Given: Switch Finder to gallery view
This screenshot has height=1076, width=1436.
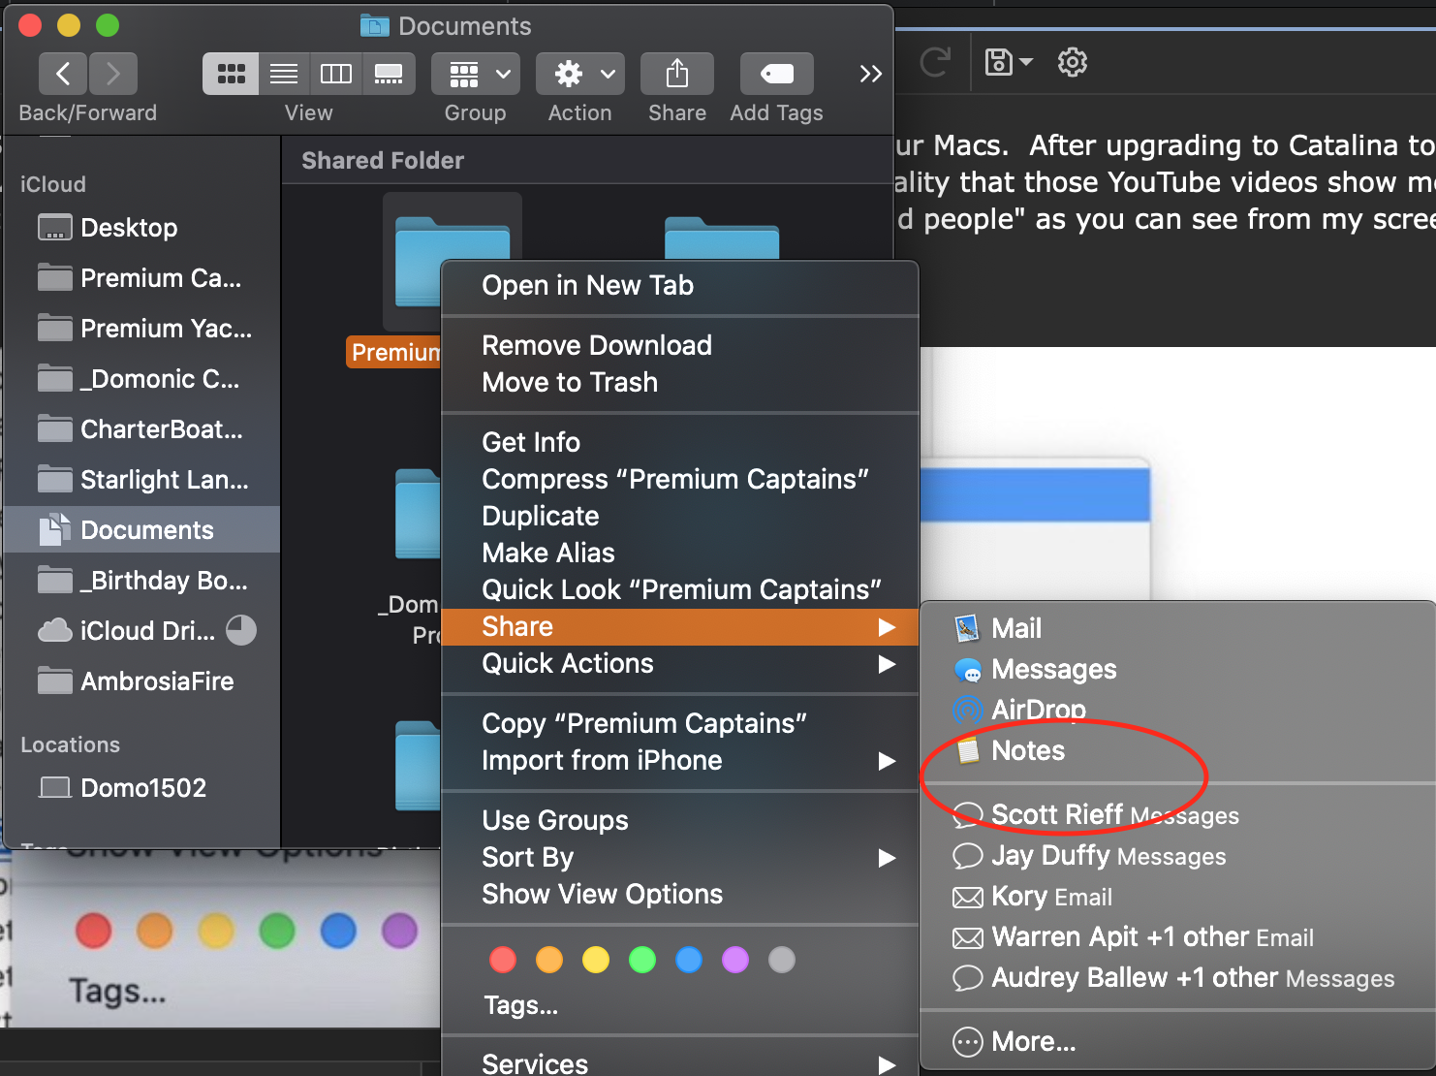Looking at the screenshot, I should (x=389, y=74).
